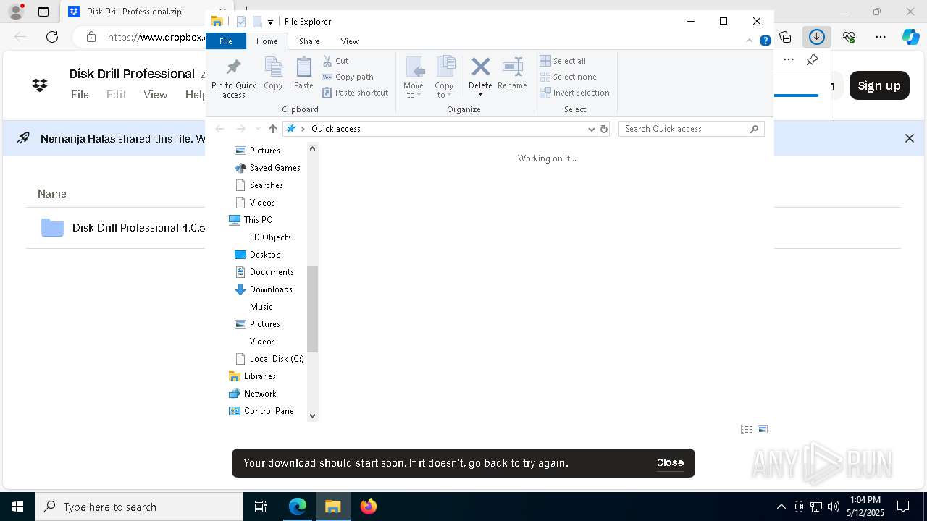Switch to the Home ribbon tab

click(x=267, y=41)
